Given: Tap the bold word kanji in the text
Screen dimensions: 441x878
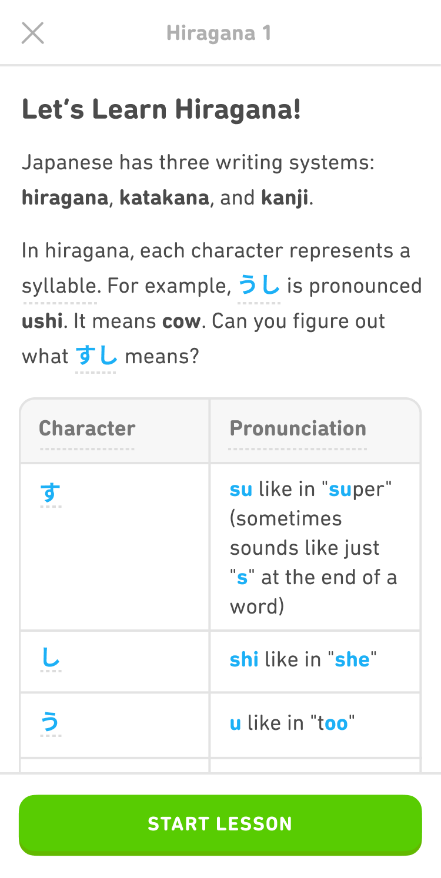Looking at the screenshot, I should pos(284,198).
